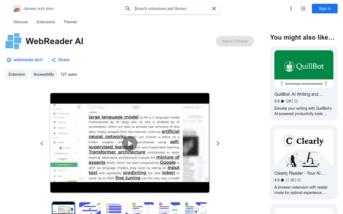Show the next screenshot with right arrow
The image size is (343, 214).
tap(218, 143)
